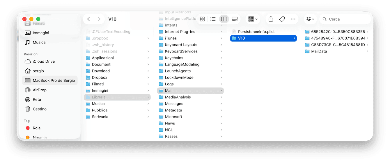390x163 pixels.
Task: Select Musica in the sidebar
Action: tap(50, 42)
